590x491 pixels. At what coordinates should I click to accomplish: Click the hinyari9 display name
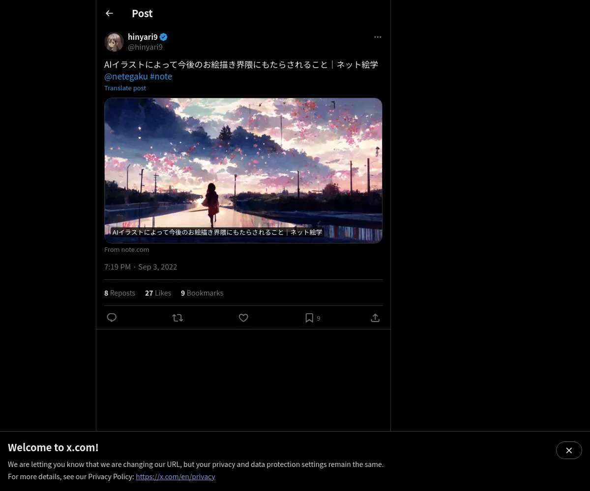pos(143,37)
